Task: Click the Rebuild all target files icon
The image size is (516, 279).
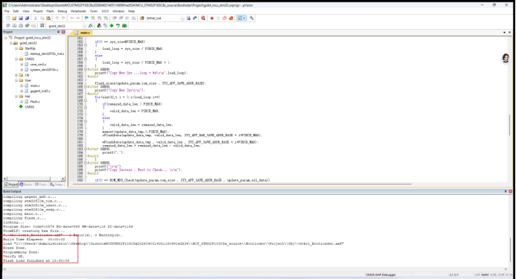Action: tap(21, 25)
